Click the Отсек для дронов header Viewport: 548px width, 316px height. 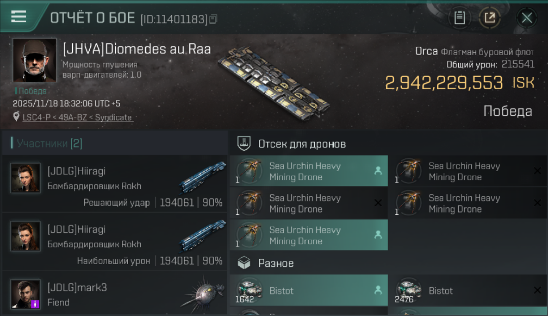click(x=302, y=144)
